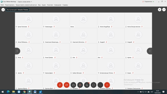The width and height of the screenshot is (167, 94).
Task: Start recording with the record button
Action: tap(80, 85)
